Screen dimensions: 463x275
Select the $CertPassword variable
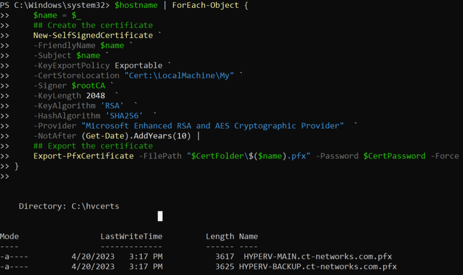pos(394,156)
